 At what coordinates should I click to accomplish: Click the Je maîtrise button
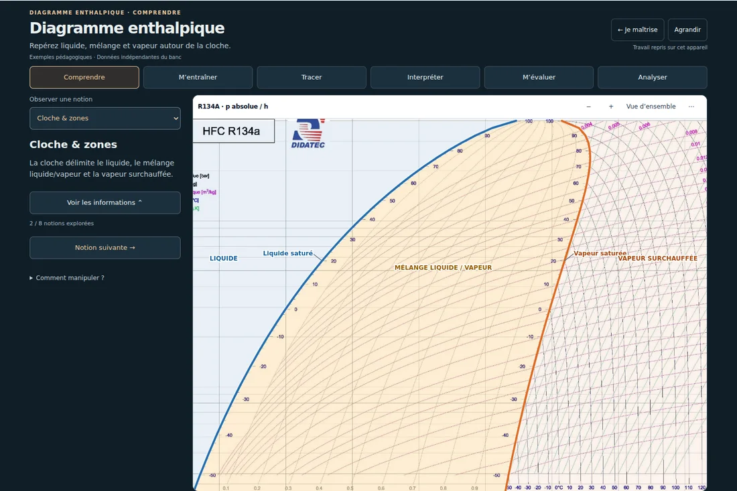point(637,29)
